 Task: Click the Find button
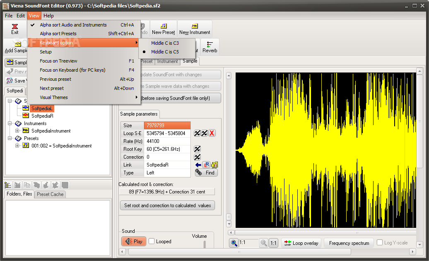[x=206, y=173]
